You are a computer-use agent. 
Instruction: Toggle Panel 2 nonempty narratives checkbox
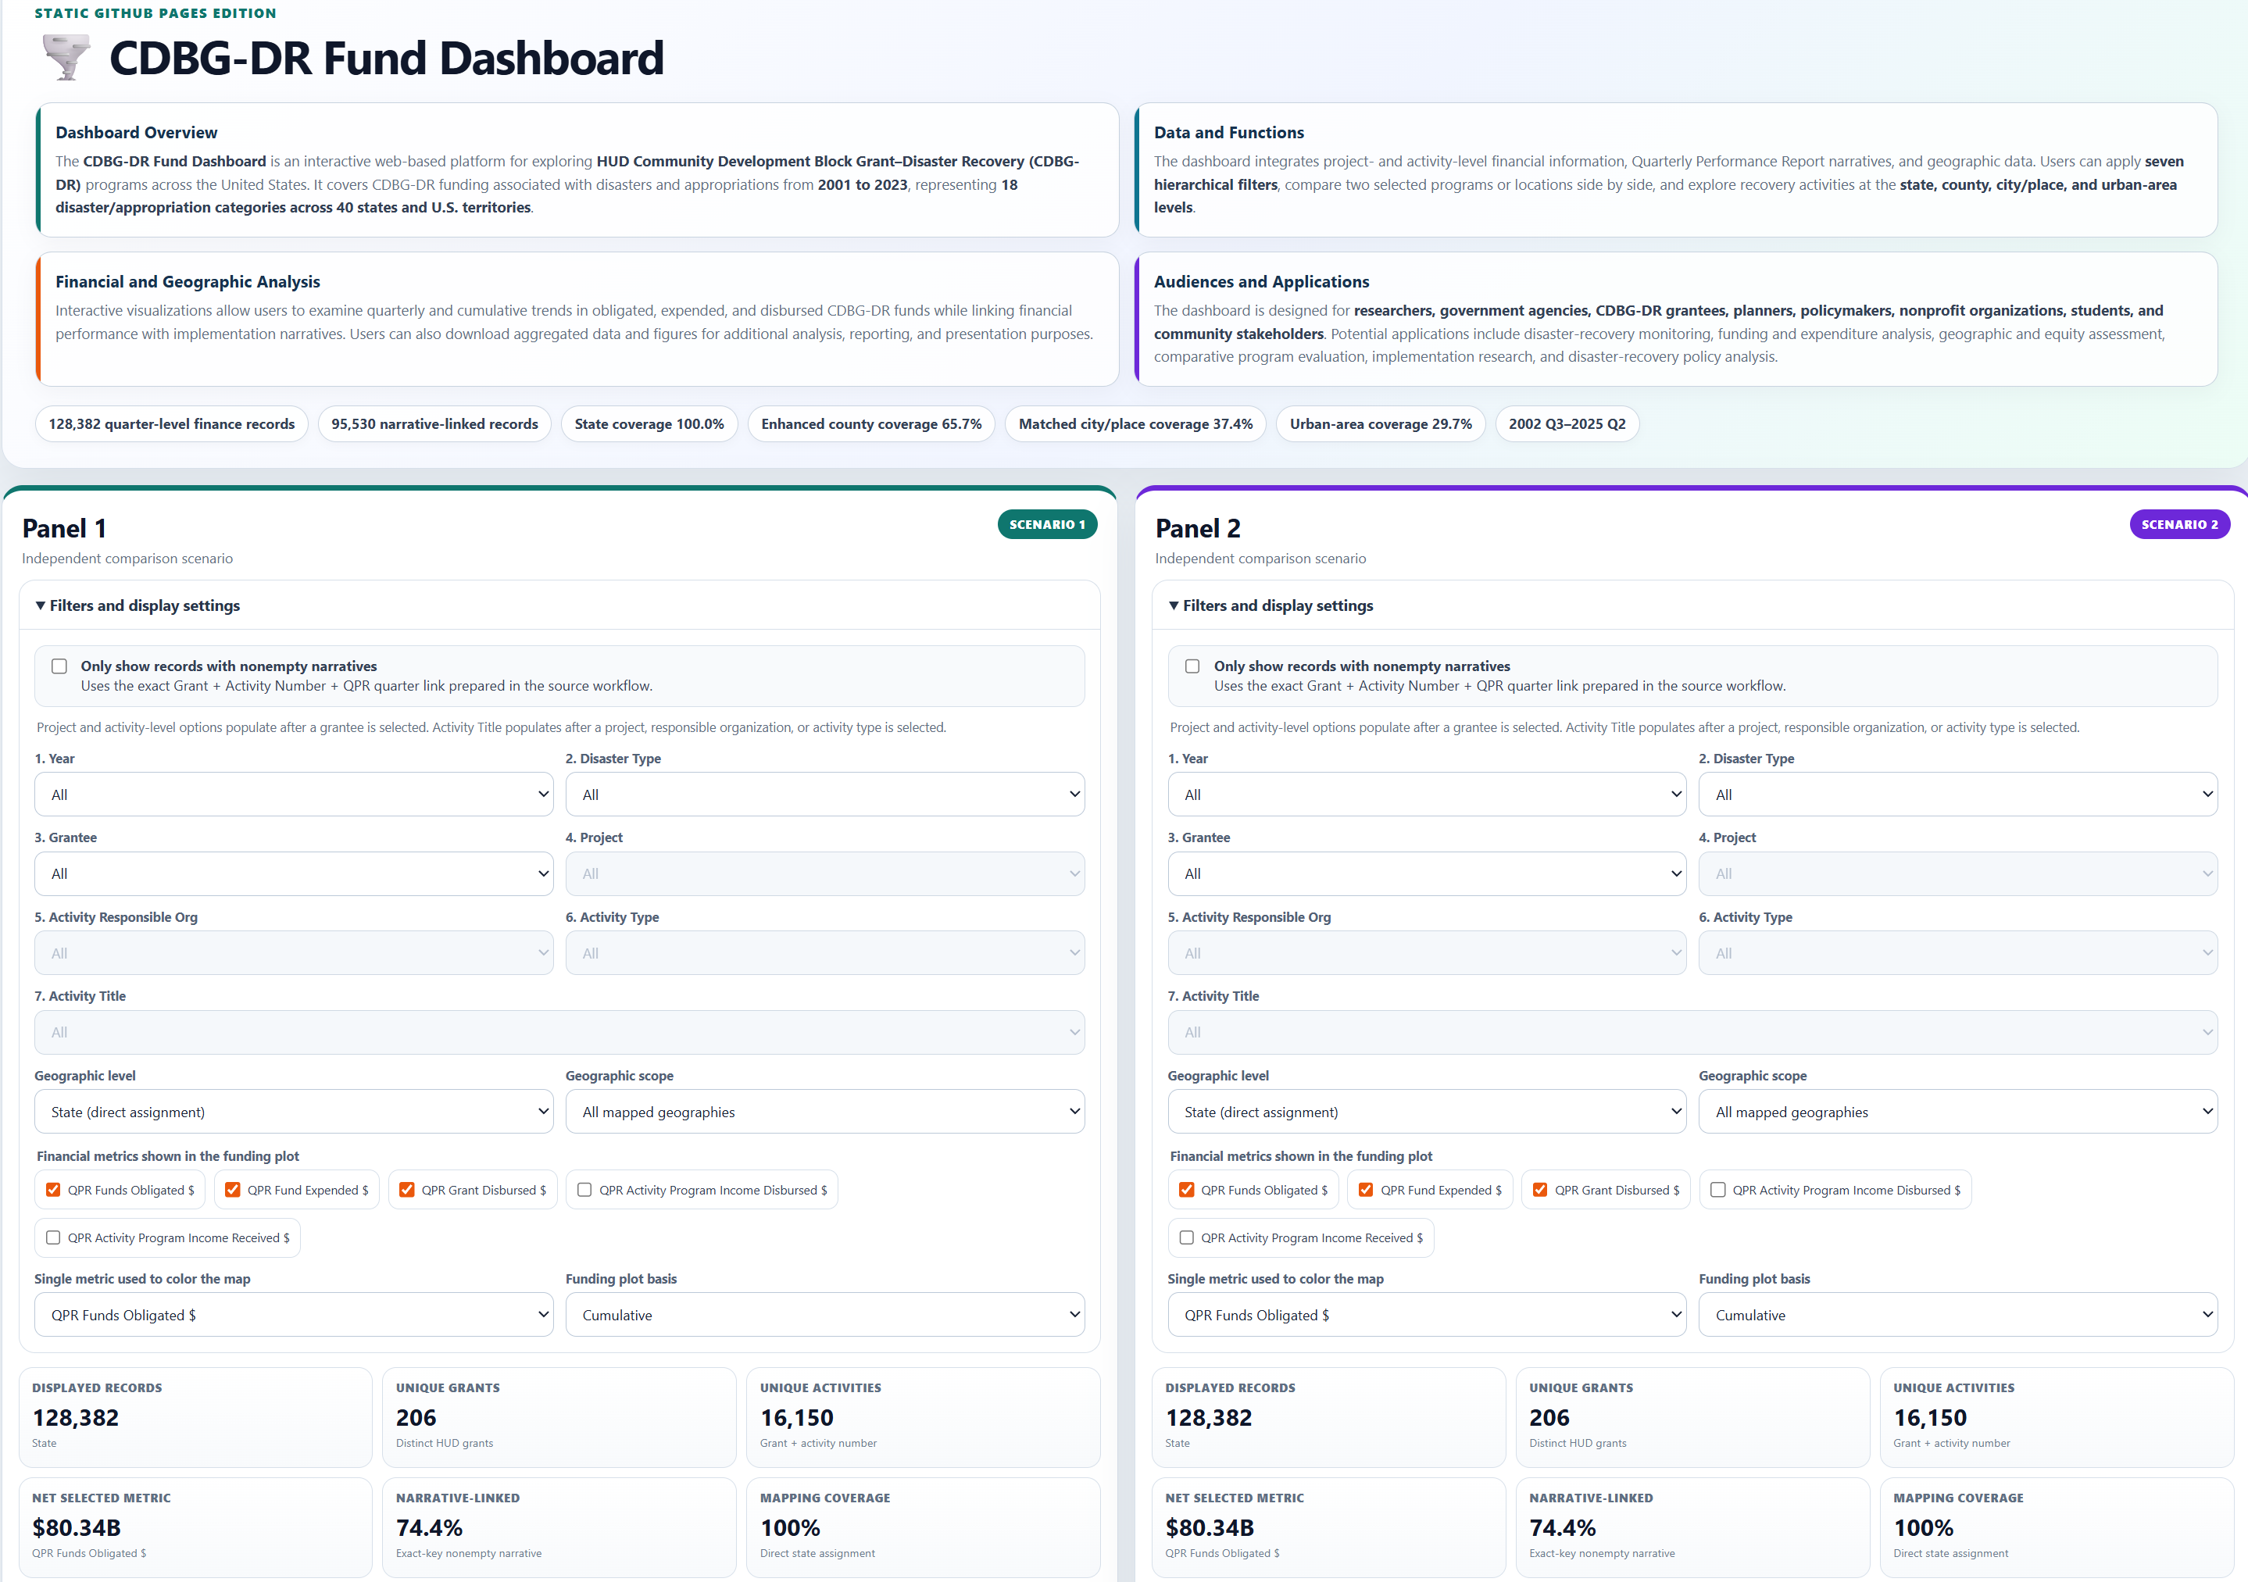[x=1192, y=666]
